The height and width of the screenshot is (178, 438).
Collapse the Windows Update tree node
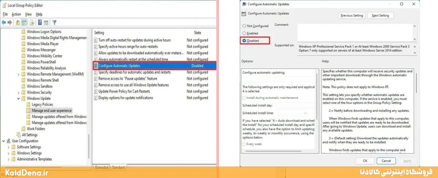pos(18,98)
